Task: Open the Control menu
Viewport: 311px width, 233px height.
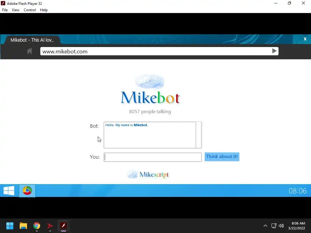Action: (30, 10)
